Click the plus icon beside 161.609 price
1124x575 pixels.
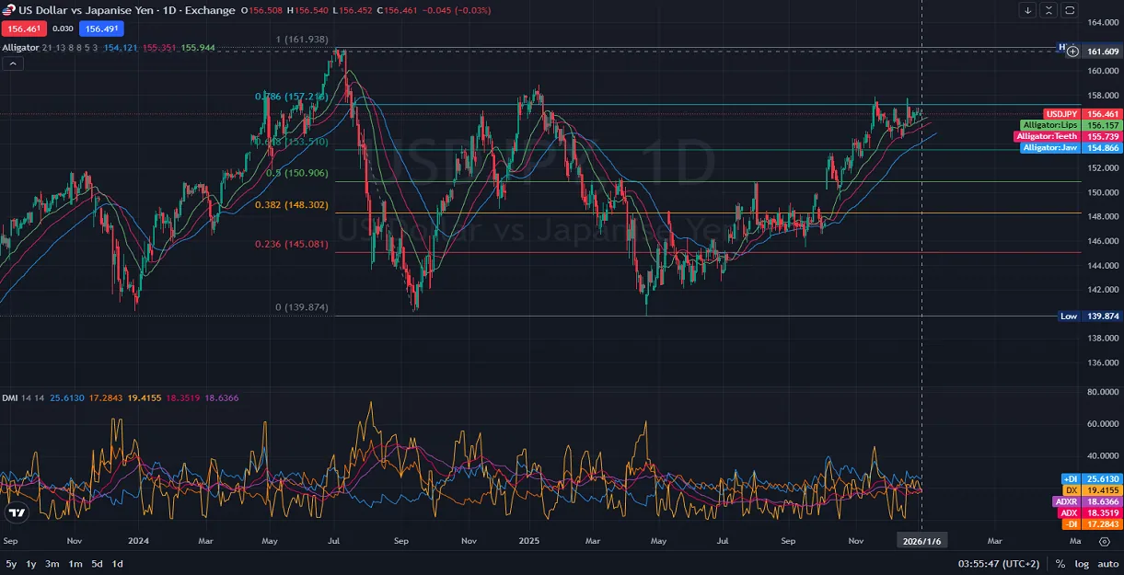[1072, 52]
